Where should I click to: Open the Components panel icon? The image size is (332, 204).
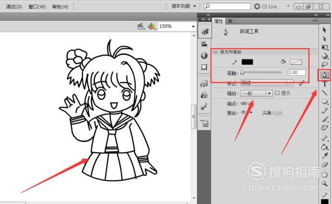coord(204,95)
